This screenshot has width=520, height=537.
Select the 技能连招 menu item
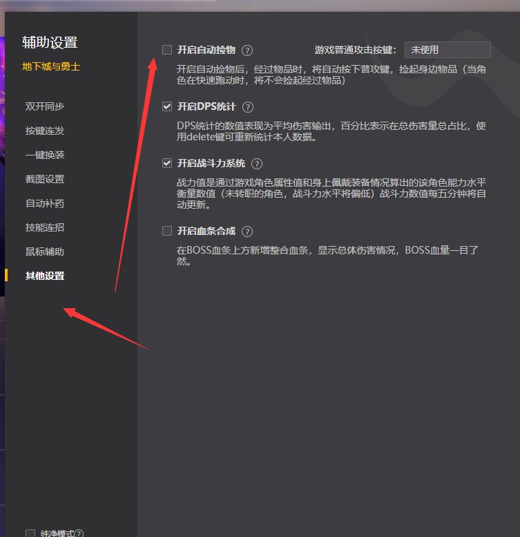[x=45, y=227]
